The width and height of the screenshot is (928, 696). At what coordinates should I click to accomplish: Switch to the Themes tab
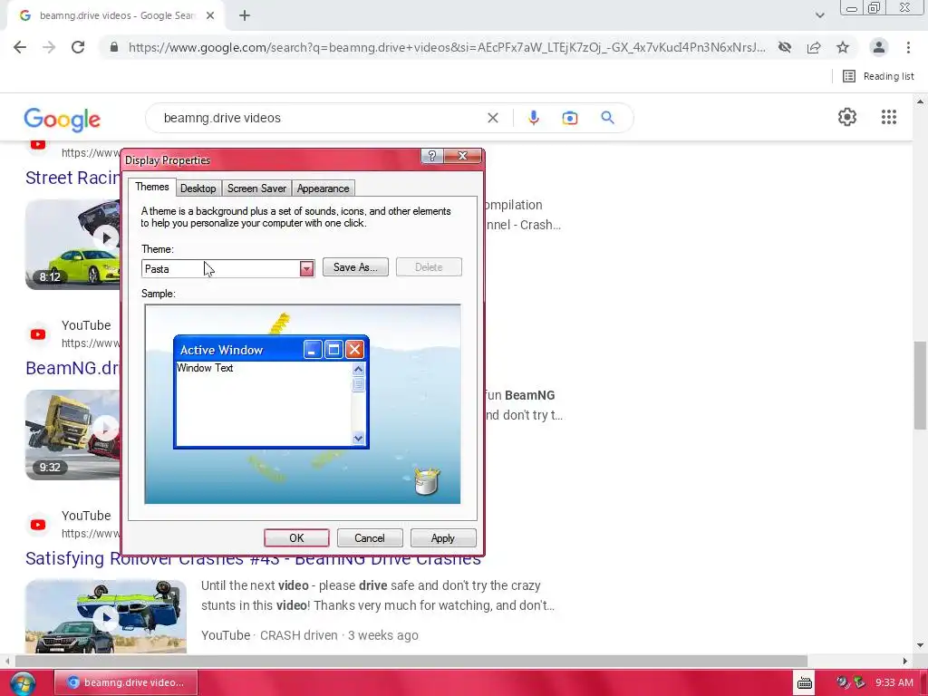pyautogui.click(x=152, y=187)
